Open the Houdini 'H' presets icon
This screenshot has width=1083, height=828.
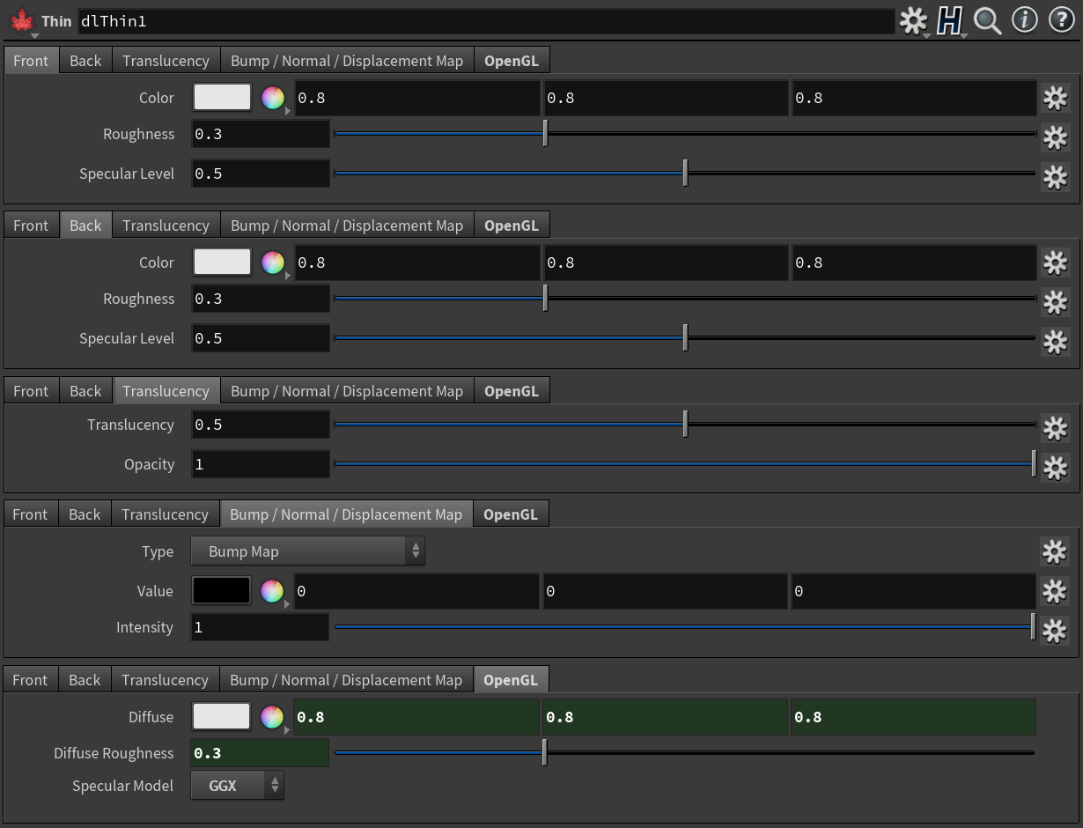pos(949,20)
